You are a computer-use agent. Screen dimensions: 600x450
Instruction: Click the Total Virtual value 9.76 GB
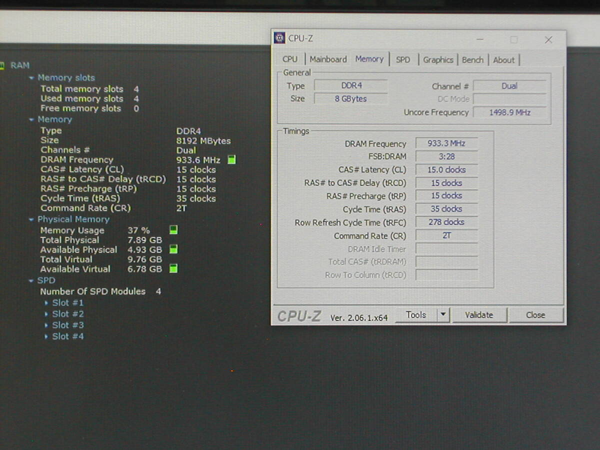click(144, 259)
